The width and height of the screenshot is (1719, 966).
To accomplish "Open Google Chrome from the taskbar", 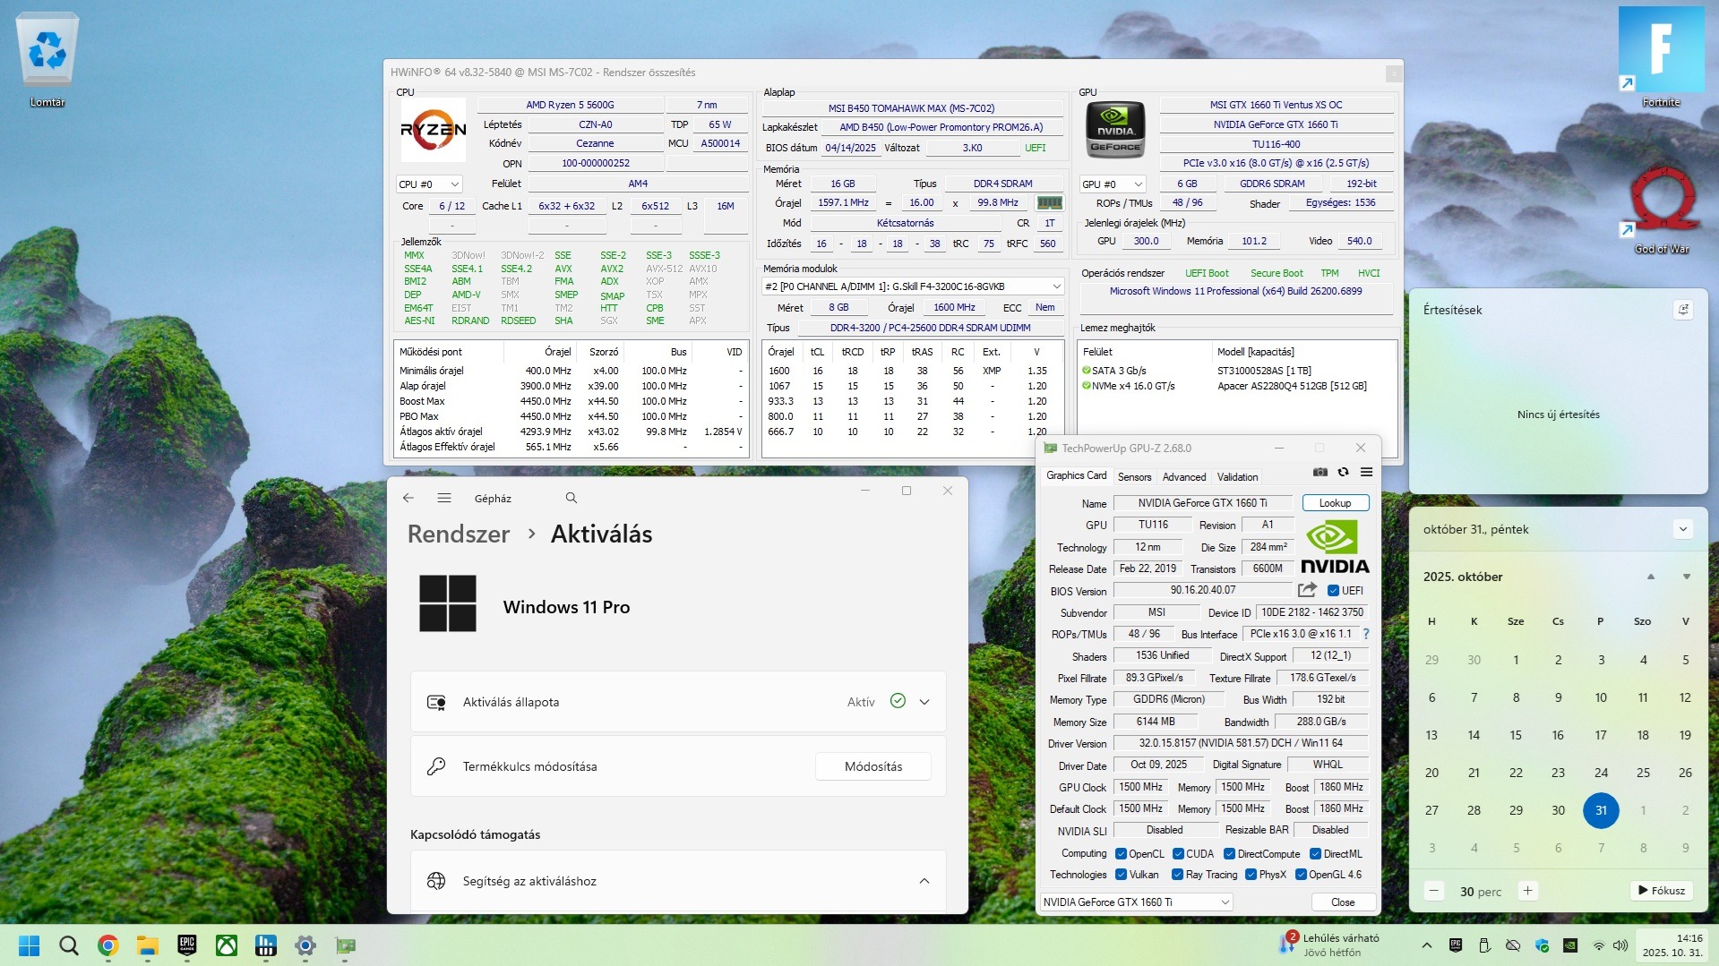I will (x=107, y=945).
